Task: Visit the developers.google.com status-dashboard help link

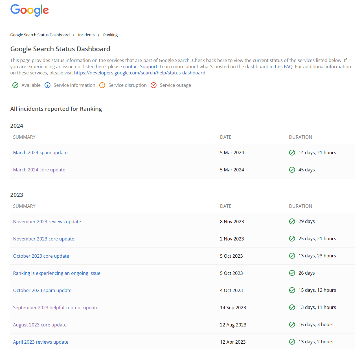Action: click(x=140, y=73)
